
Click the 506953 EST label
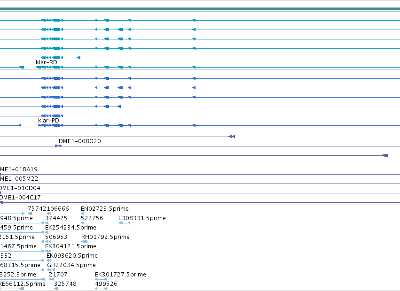(x=56, y=237)
